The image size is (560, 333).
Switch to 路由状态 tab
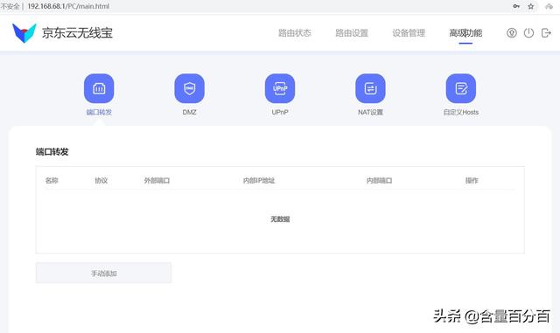[x=295, y=33]
